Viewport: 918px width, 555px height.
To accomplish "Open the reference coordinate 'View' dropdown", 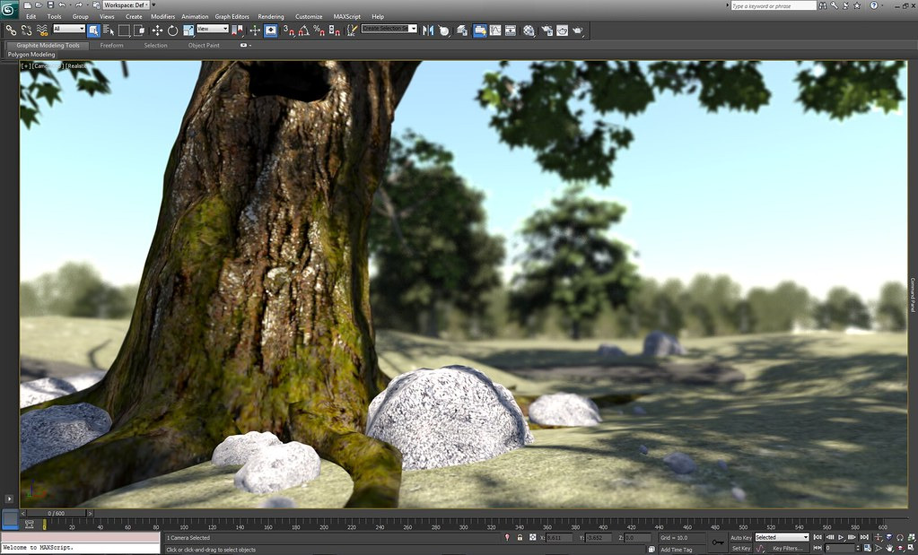I will tap(213, 29).
